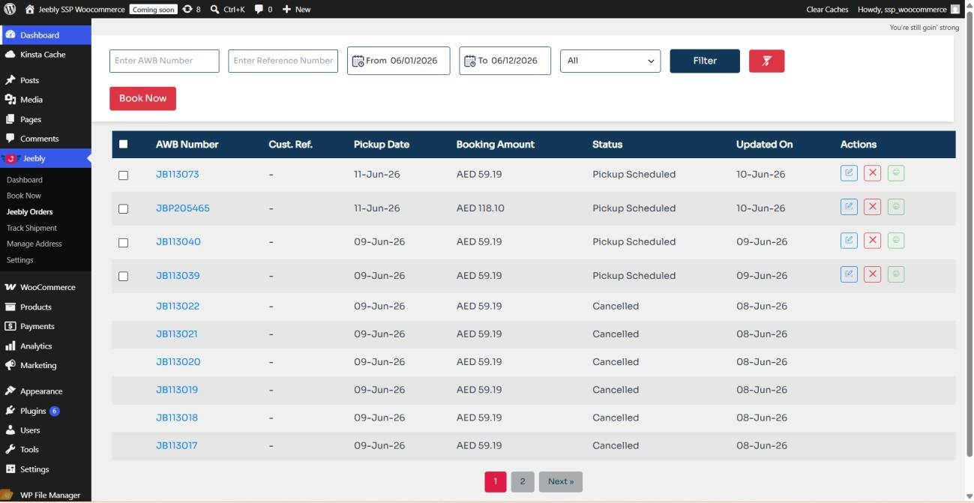The image size is (974, 503).
Task: Open the Marketing menu
Action: (x=46, y=365)
